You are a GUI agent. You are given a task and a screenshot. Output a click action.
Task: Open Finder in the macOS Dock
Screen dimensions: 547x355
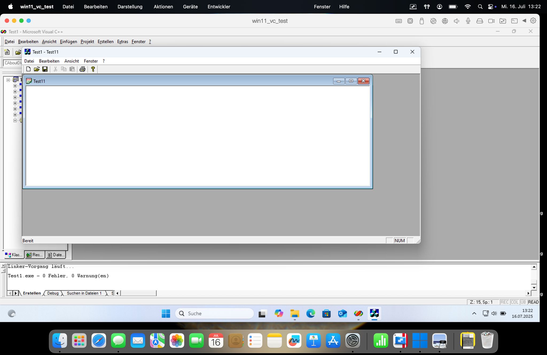60,341
